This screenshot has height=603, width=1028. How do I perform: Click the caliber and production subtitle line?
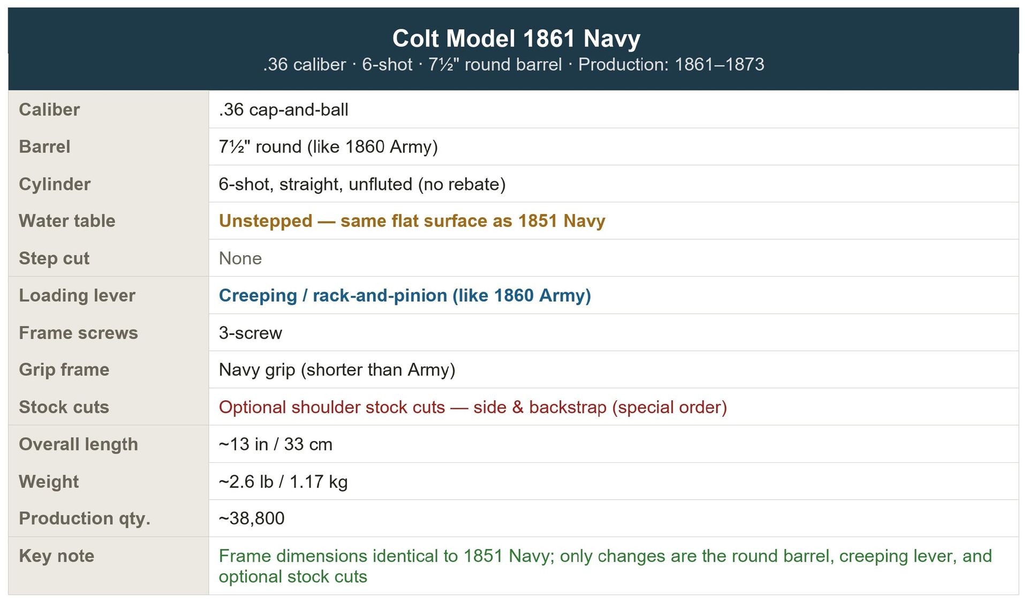pyautogui.click(x=513, y=65)
